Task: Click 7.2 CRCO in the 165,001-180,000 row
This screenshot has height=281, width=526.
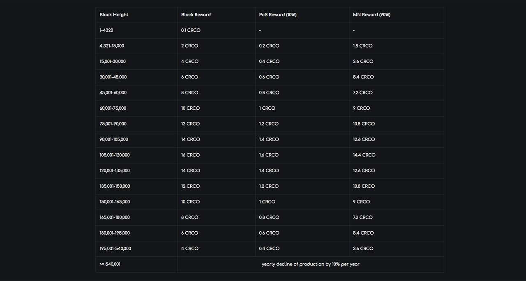Action: [x=397, y=218]
